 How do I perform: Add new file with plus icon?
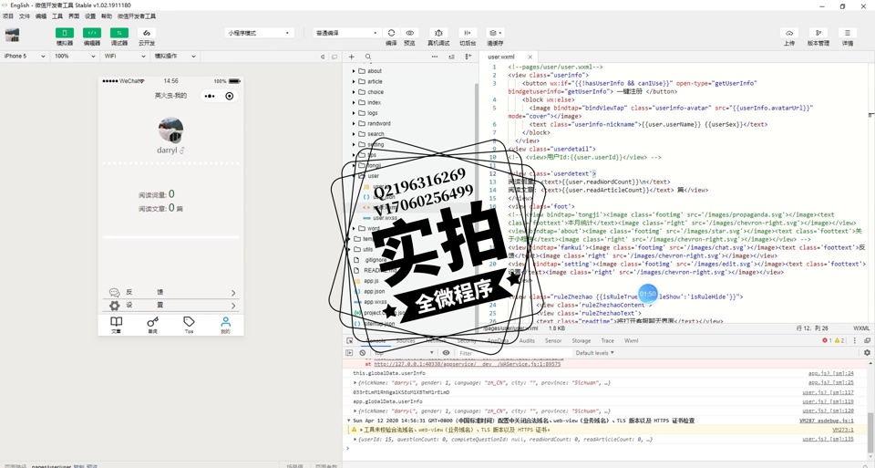[352, 57]
